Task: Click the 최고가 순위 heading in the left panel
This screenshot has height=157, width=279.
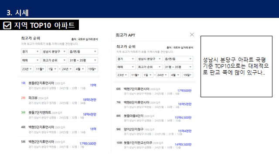Action: (31, 38)
